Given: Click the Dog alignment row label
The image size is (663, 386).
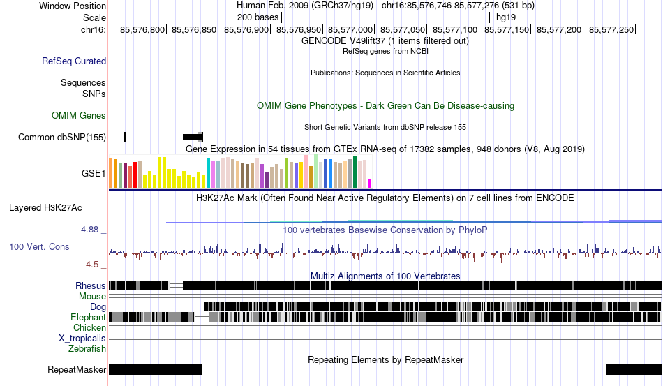Looking at the screenshot, I should point(98,307).
